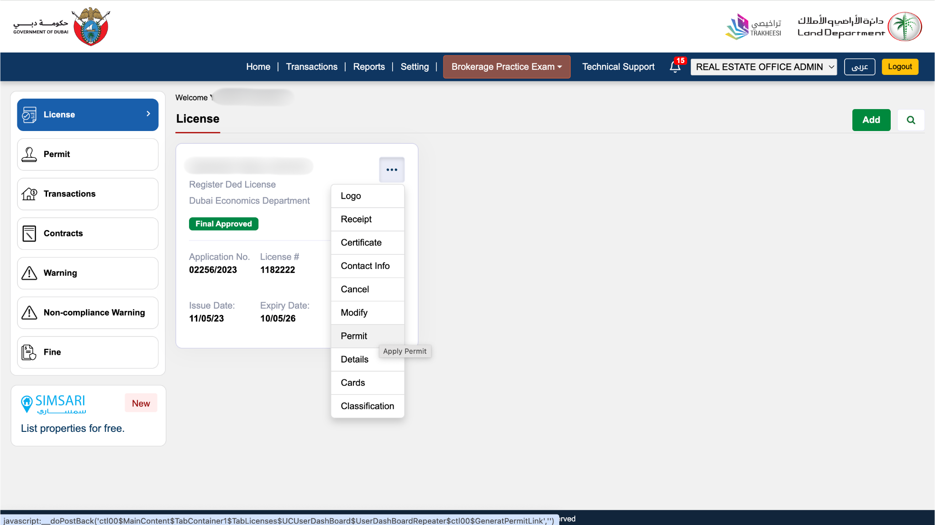
Task: Select the License icon in the sidebar
Action: 29,115
